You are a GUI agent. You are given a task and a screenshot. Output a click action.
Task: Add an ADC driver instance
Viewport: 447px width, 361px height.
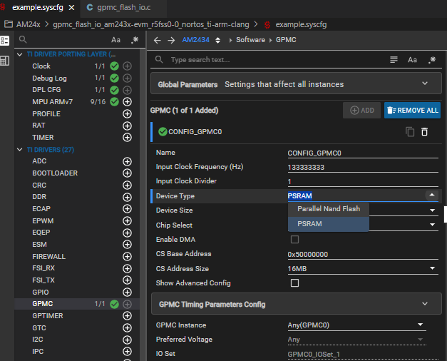(x=127, y=161)
